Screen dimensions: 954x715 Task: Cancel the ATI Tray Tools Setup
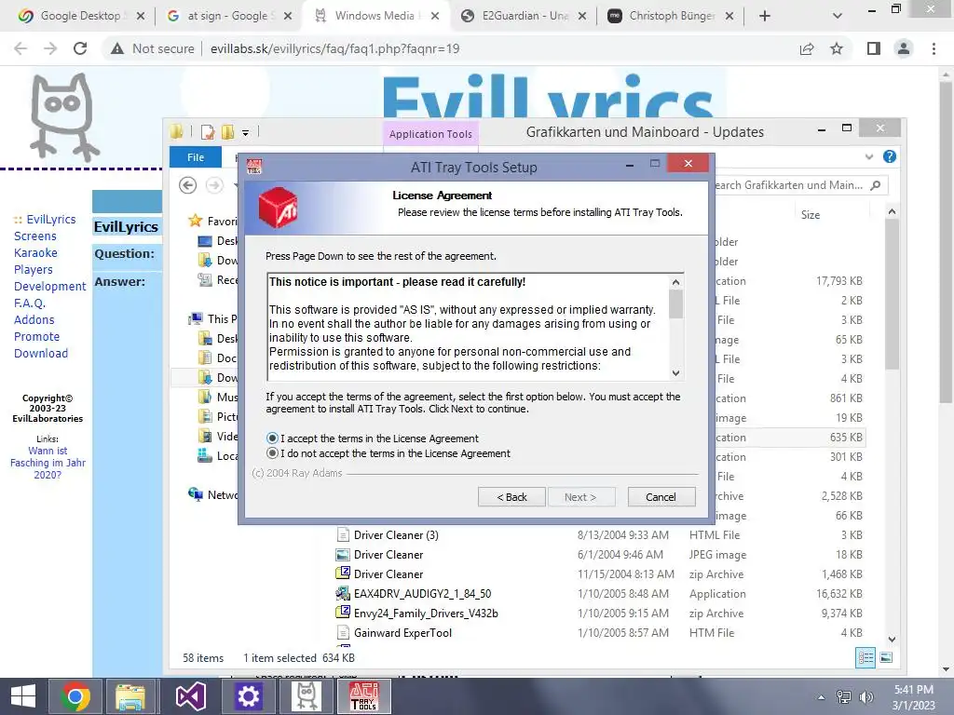[x=661, y=497]
